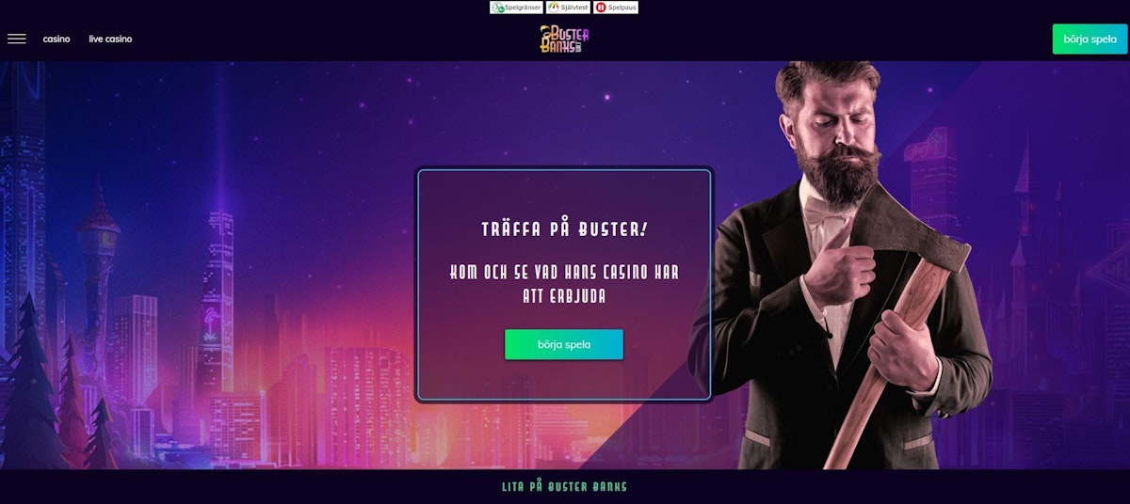Open the Självtest badge label
The image size is (1130, 504).
[574, 8]
